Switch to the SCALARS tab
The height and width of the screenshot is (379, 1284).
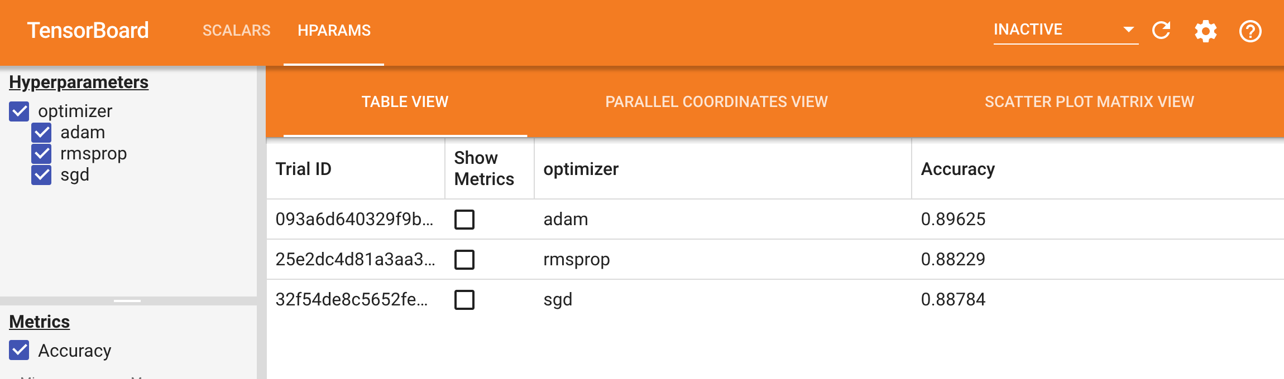tap(236, 31)
